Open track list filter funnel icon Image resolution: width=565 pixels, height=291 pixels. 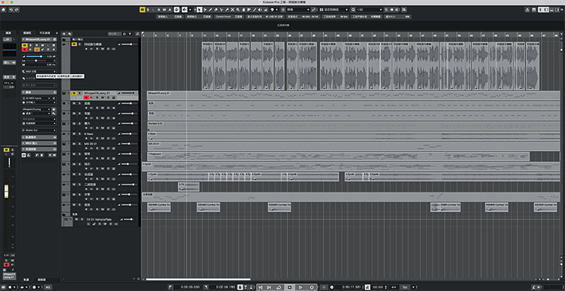point(130,34)
